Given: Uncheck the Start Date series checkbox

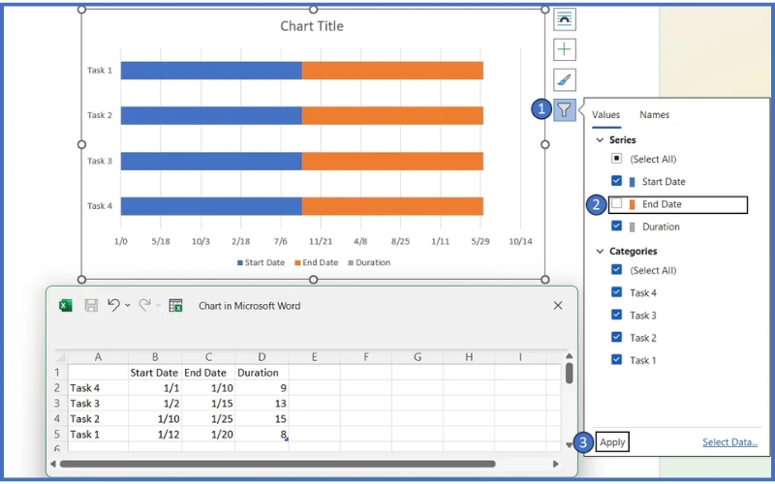Looking at the screenshot, I should [x=616, y=181].
